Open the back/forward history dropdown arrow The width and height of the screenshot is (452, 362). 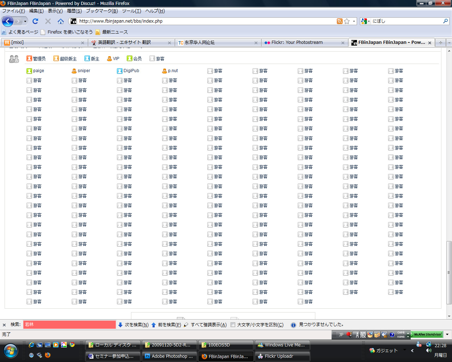25,22
